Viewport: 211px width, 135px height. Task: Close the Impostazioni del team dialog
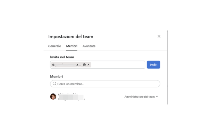[x=159, y=37]
